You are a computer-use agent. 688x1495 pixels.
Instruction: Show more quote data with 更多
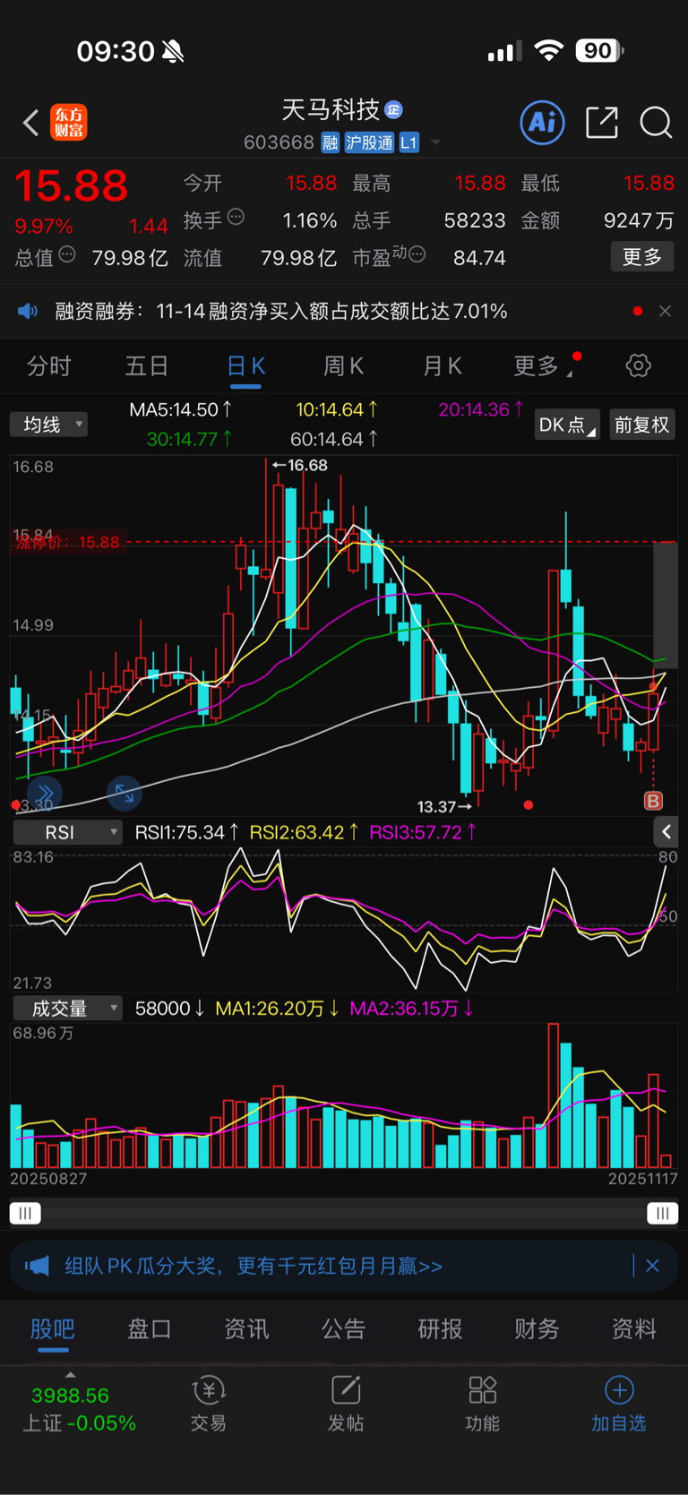click(642, 257)
